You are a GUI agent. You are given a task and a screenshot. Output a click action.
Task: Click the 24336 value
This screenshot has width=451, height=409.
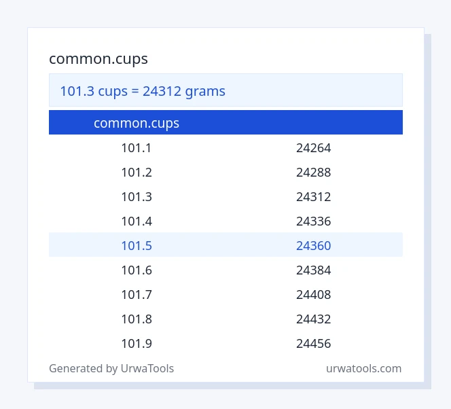tap(314, 221)
